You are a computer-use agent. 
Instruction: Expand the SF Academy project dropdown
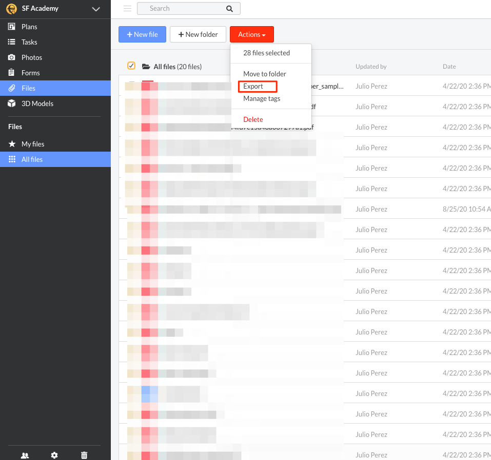pos(96,9)
